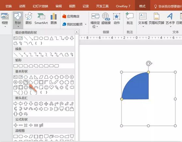Viewport: 182px width, 142px height.
Task: Select the blue quarter-pie shape on slide
Action: [138, 88]
